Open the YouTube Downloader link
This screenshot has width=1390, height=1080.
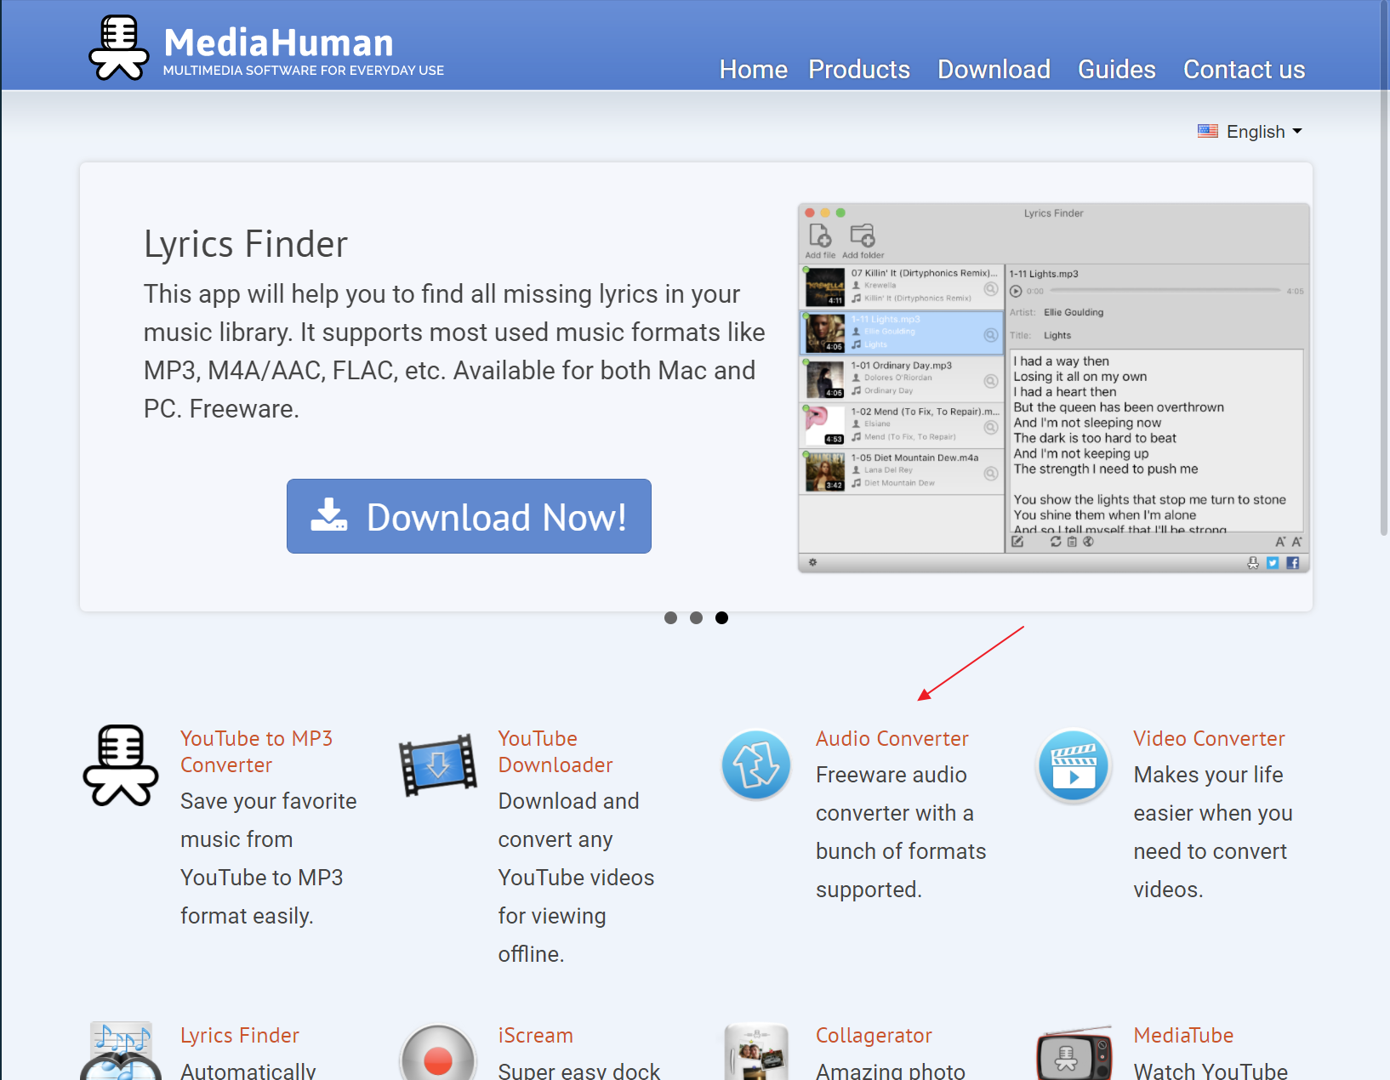coord(555,752)
